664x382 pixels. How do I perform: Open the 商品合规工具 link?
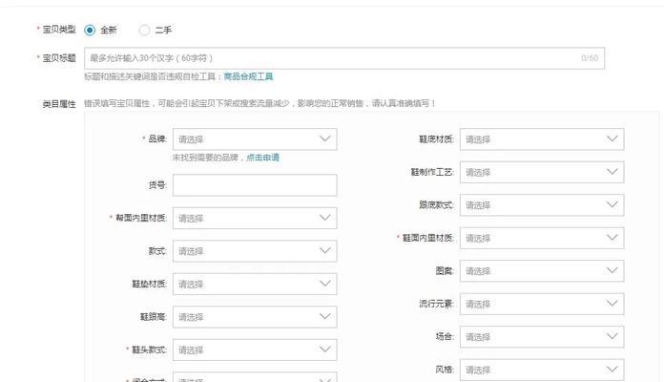248,76
